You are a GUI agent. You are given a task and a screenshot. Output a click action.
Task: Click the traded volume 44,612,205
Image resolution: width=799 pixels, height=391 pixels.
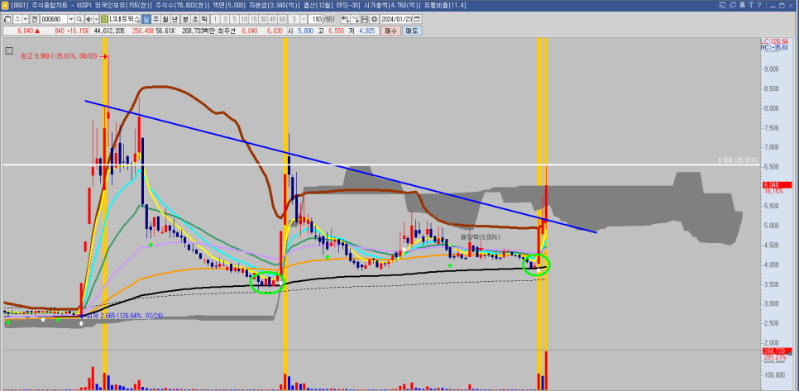click(x=109, y=31)
